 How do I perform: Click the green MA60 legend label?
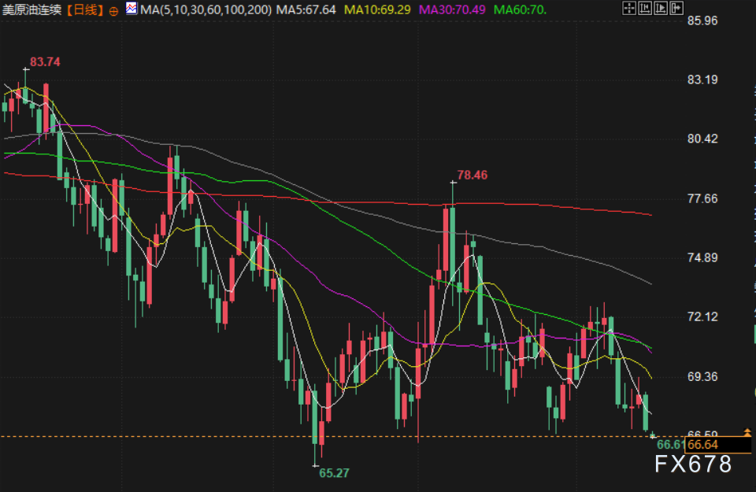tap(521, 10)
